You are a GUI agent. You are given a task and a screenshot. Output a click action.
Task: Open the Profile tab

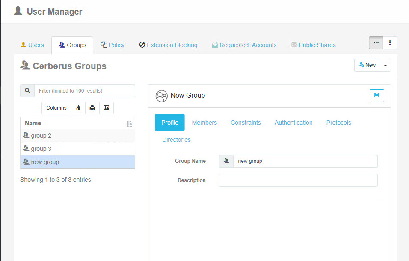(170, 123)
